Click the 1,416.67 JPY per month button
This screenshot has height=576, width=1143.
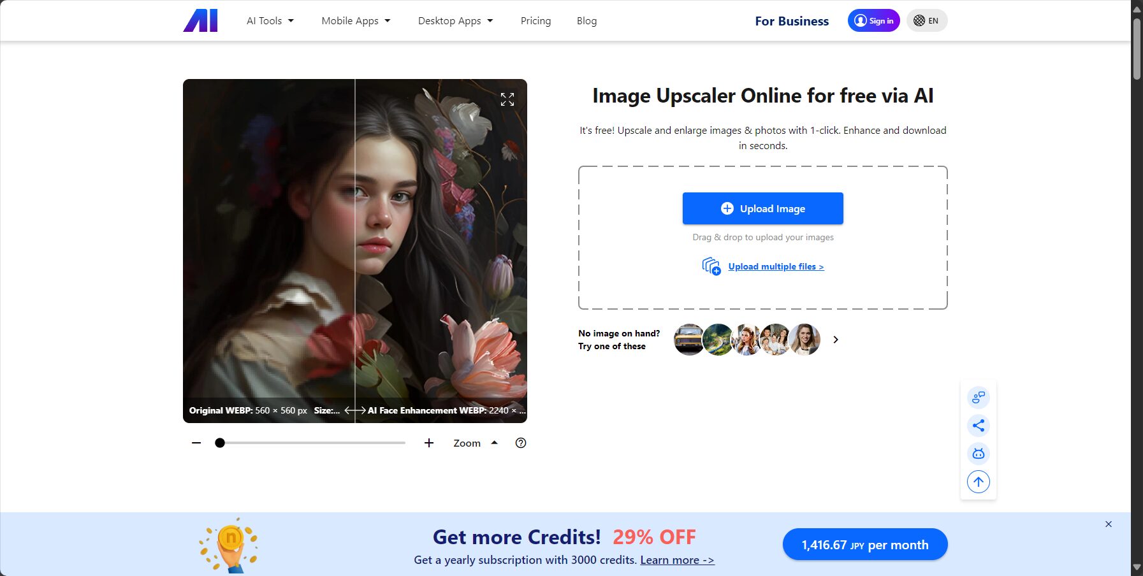pos(865,545)
